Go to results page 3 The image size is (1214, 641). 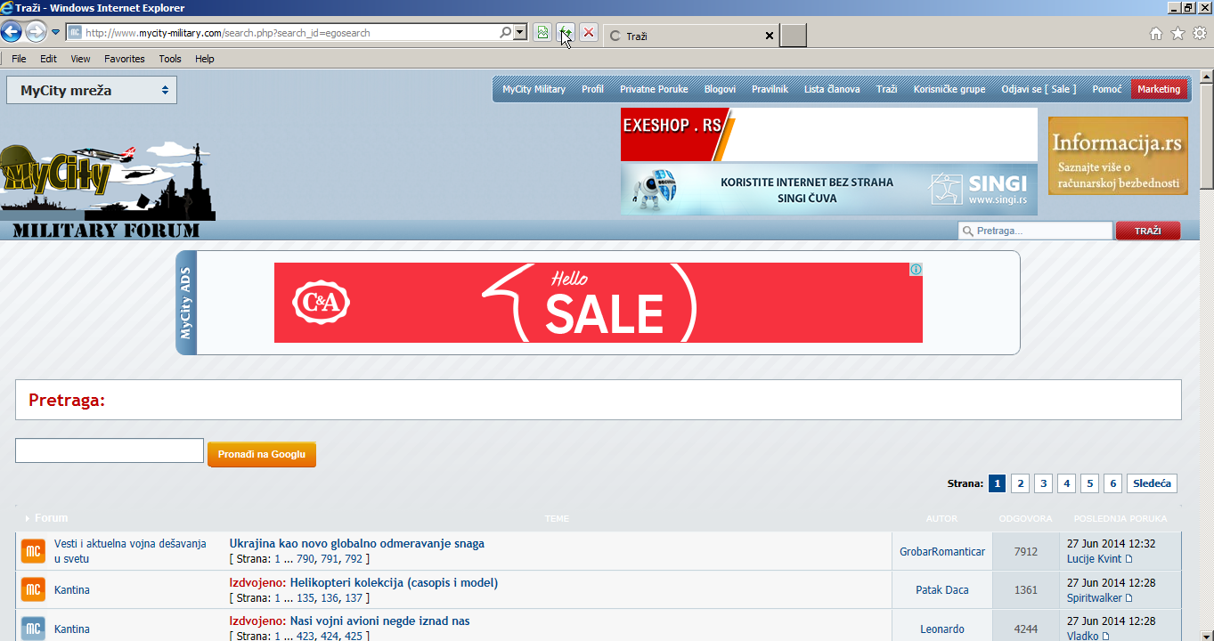coord(1044,483)
